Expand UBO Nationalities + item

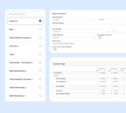25,71
